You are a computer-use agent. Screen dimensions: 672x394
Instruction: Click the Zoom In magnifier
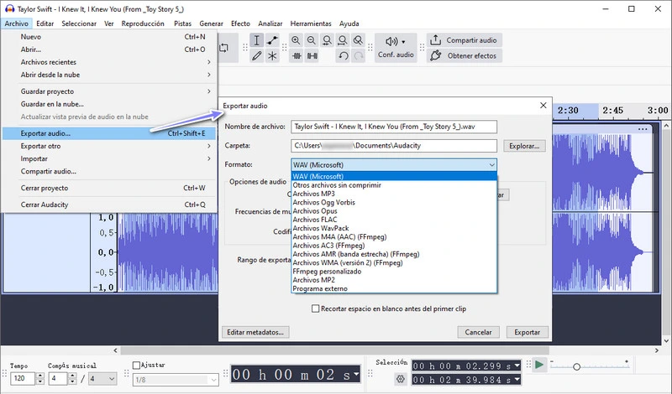(x=296, y=40)
